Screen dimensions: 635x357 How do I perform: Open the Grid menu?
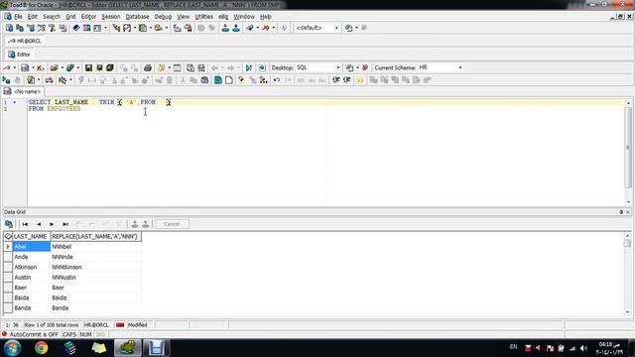(70, 17)
